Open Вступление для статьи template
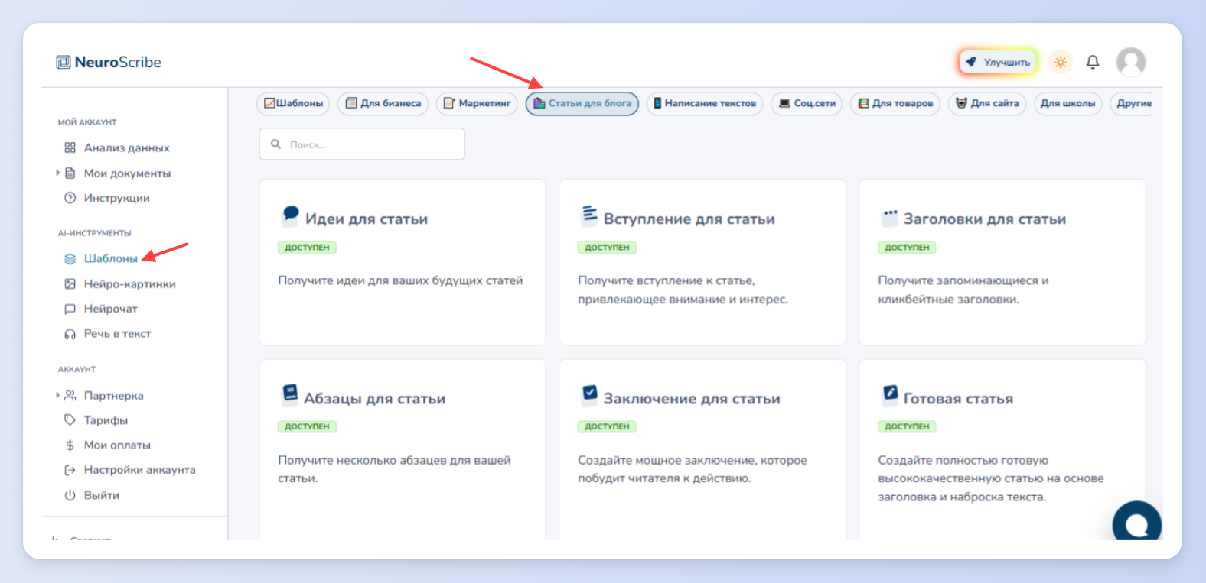 click(702, 262)
